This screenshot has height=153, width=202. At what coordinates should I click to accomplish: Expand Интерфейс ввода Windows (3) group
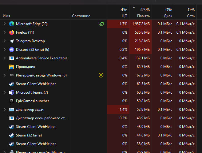pyautogui.click(x=5, y=75)
